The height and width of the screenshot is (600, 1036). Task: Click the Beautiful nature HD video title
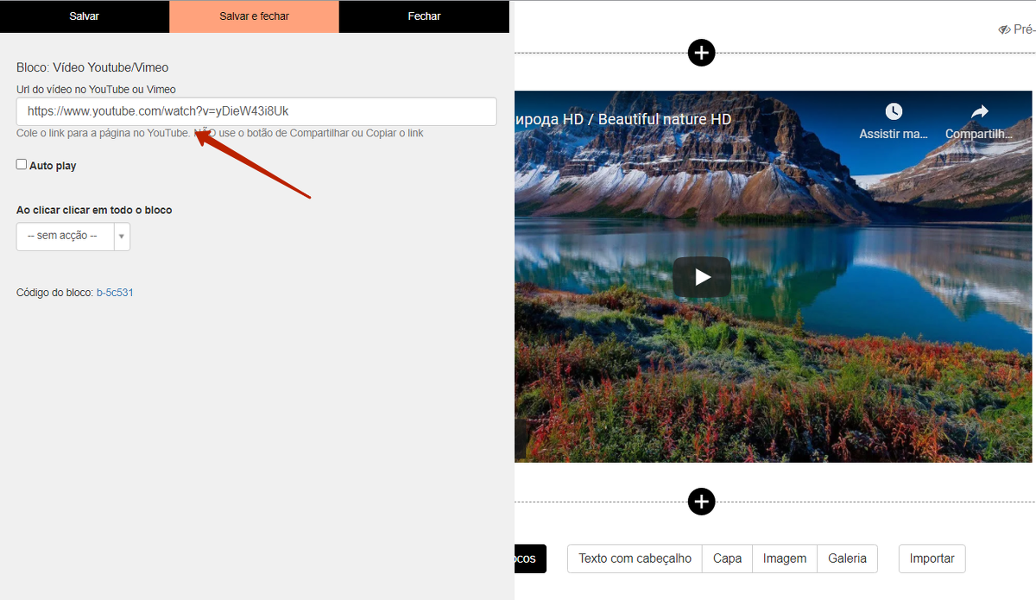[623, 119]
